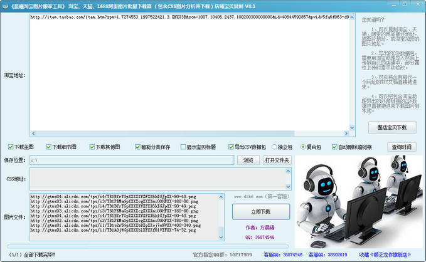
Task: Select image URL ending 400-340.png
Action: [x=115, y=226]
